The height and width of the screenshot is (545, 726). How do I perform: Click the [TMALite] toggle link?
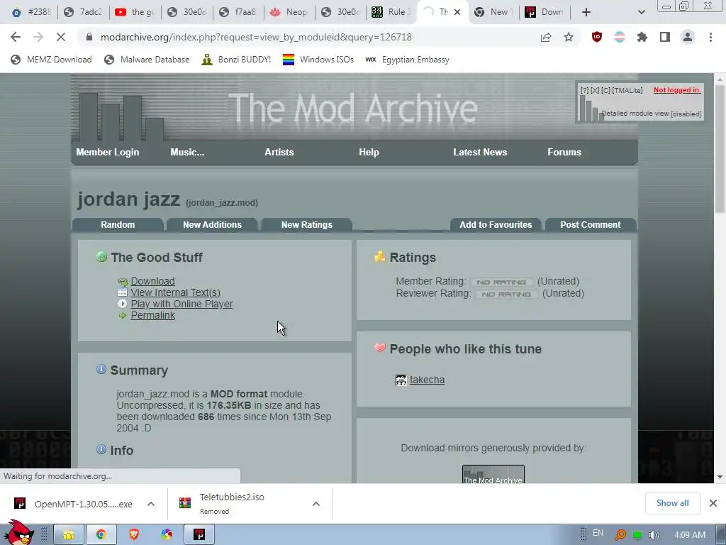pos(627,90)
